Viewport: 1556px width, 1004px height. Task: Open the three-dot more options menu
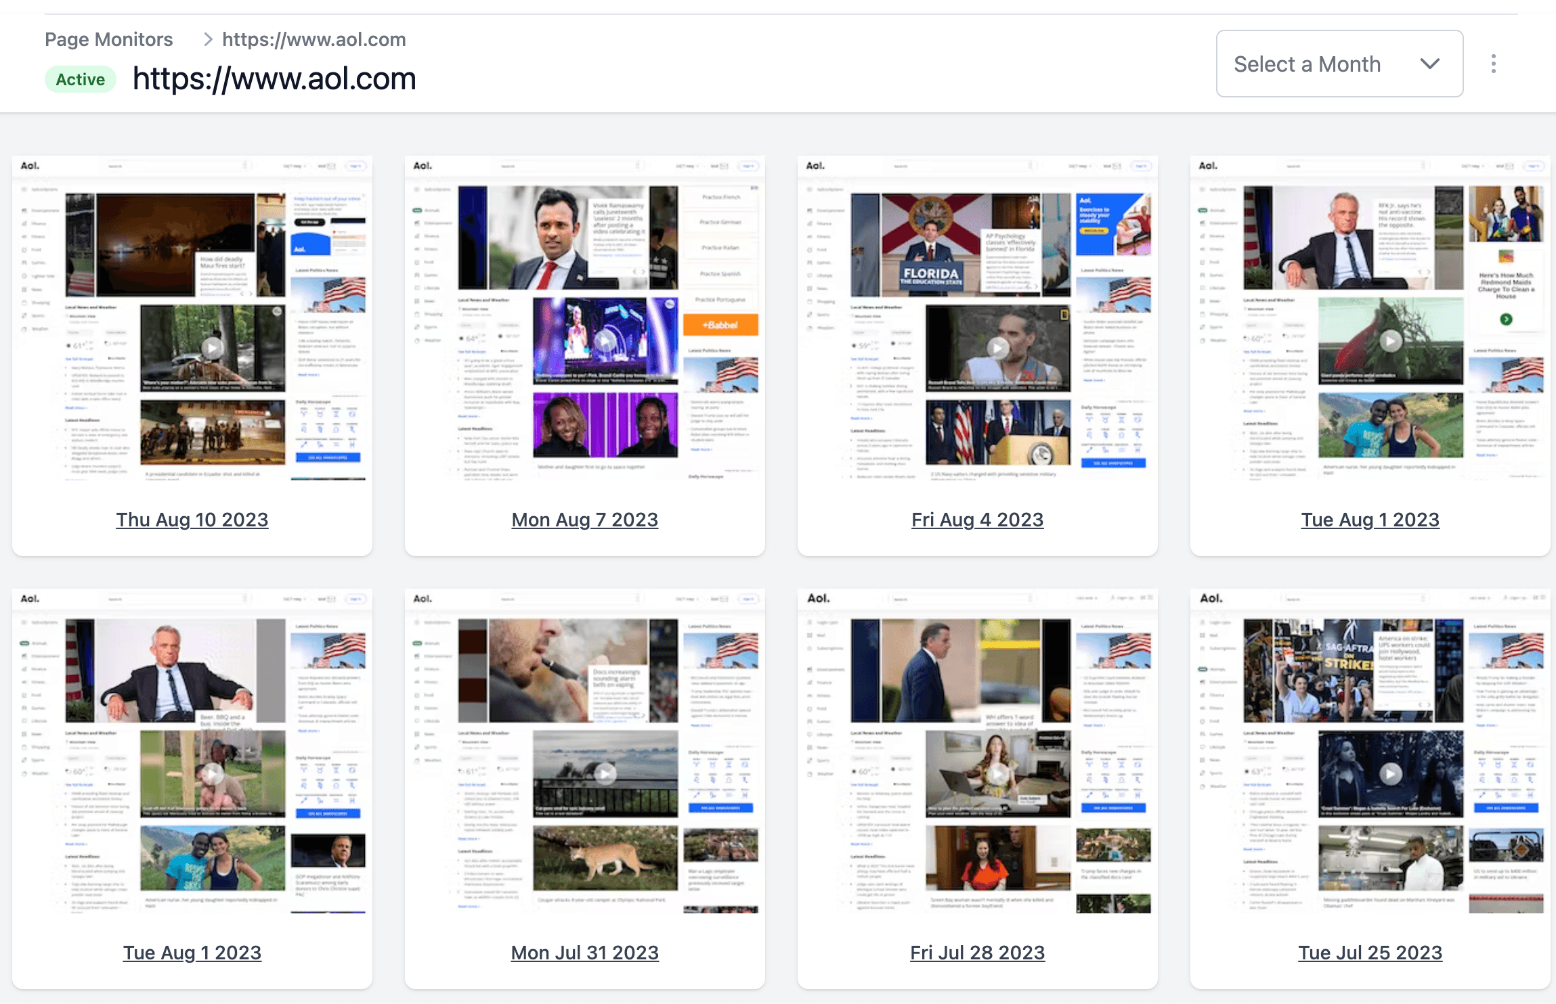click(1493, 64)
